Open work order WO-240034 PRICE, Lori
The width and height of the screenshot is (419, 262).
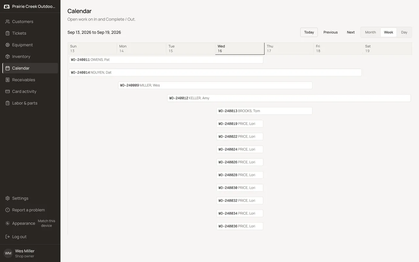pos(240,213)
